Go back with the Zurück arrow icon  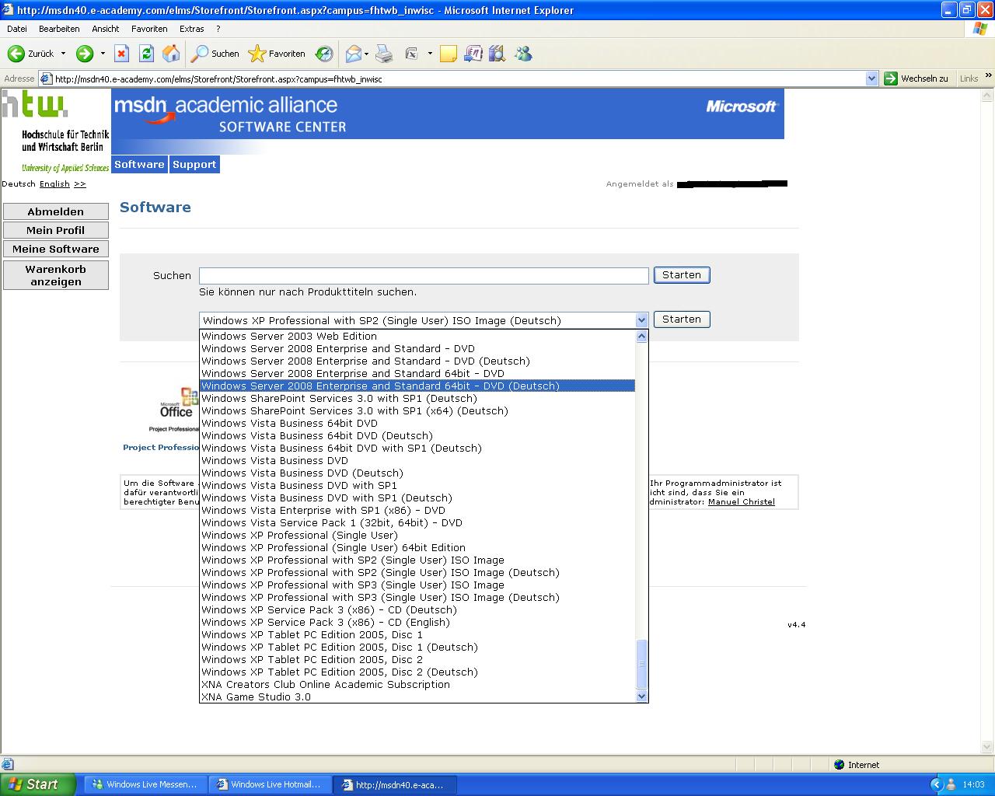pos(16,54)
